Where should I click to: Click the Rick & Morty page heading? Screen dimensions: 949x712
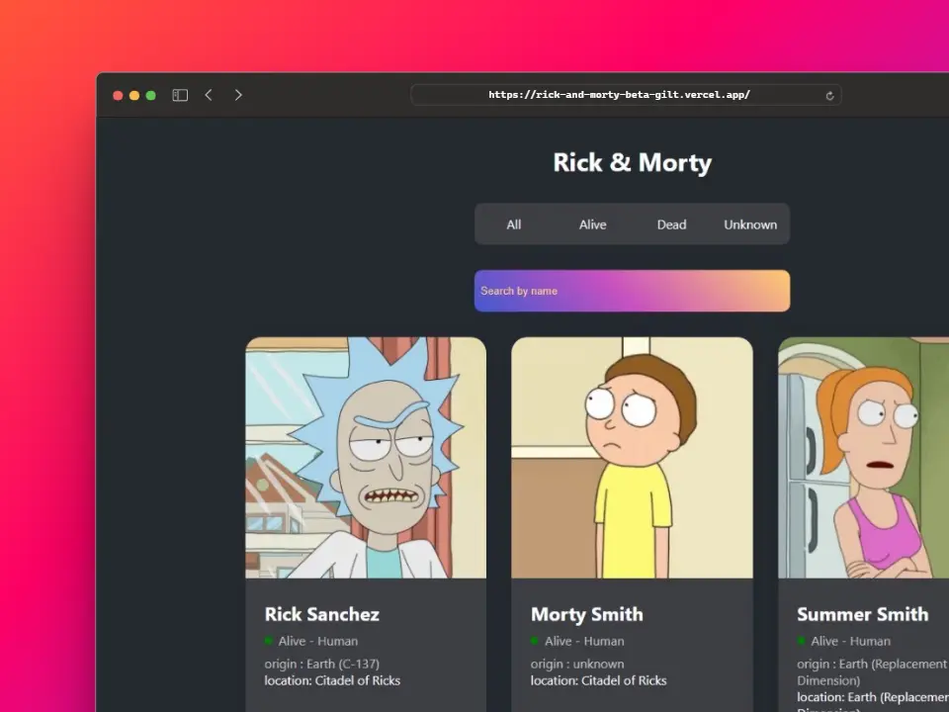coord(632,162)
